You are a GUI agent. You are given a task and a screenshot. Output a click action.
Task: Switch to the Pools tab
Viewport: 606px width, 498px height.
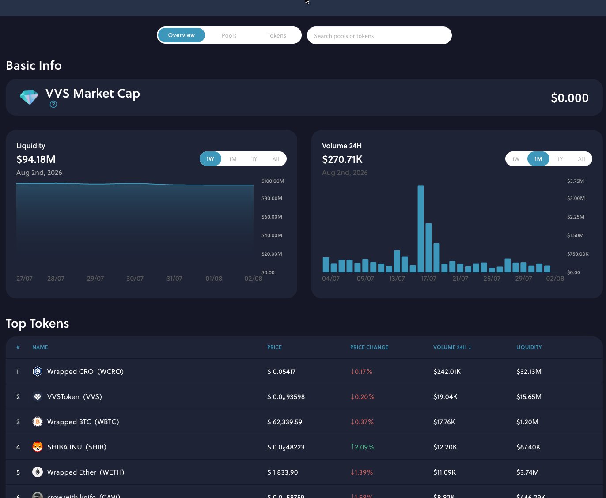coord(229,35)
